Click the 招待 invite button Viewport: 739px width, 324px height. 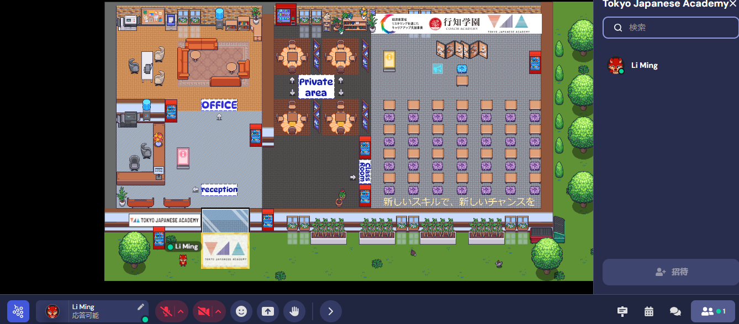click(671, 272)
